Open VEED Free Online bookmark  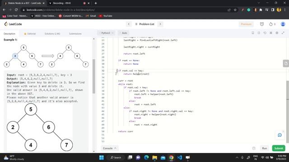pyautogui.click(x=43, y=16)
